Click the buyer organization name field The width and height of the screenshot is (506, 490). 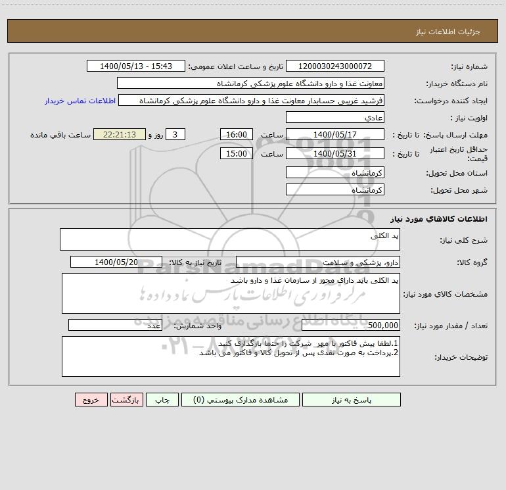pos(250,83)
